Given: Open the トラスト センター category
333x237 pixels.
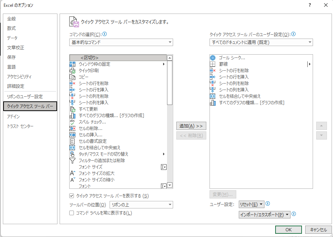Looking at the screenshot, I should (20, 126).
